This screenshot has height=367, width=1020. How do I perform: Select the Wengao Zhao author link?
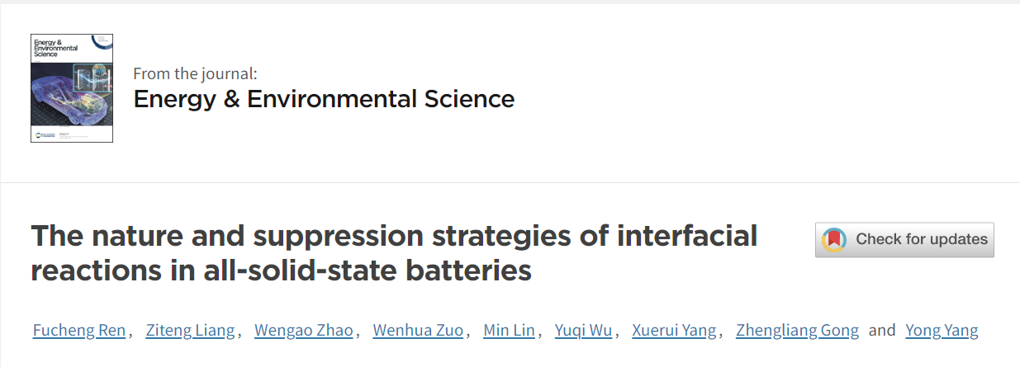[x=304, y=331]
